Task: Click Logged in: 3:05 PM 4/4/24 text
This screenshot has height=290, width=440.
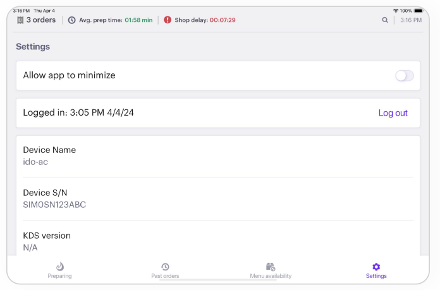Action: 78,112
